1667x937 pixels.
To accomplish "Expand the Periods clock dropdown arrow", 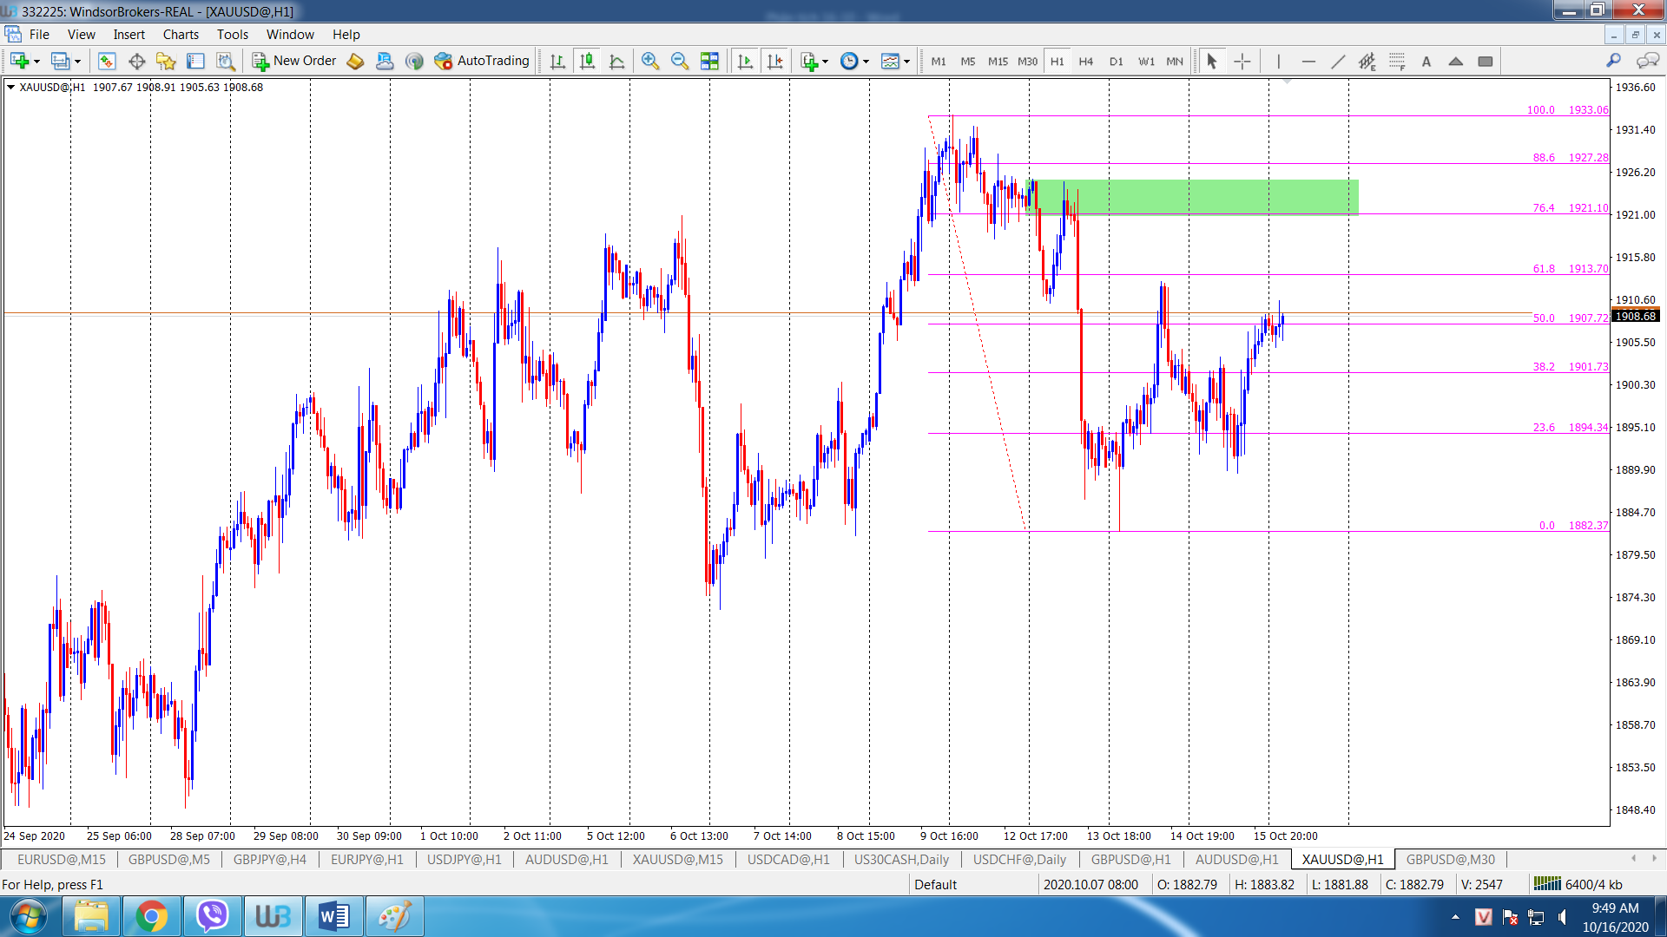I will tap(866, 62).
